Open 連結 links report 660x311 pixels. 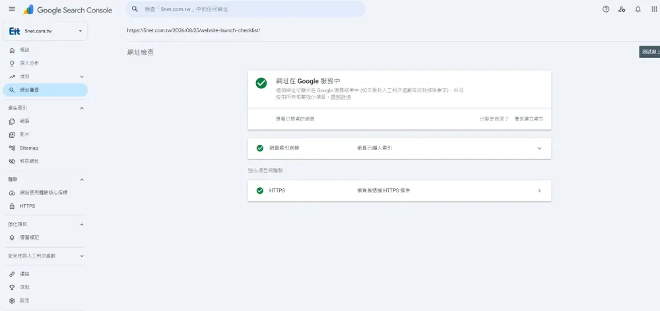(x=45, y=274)
